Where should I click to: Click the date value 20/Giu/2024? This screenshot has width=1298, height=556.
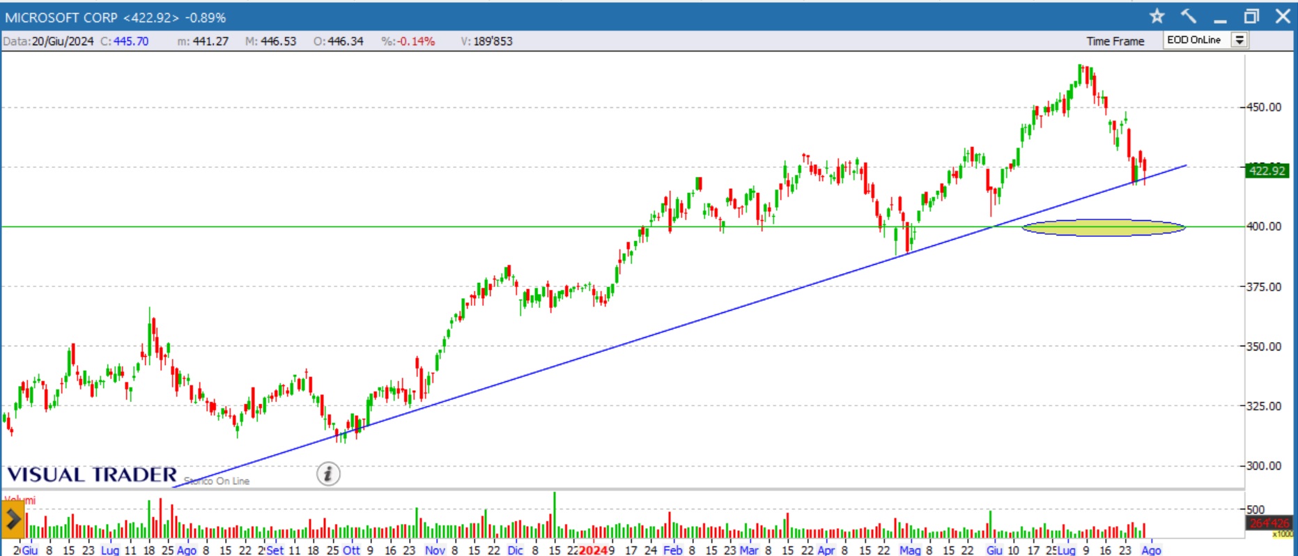coord(63,41)
